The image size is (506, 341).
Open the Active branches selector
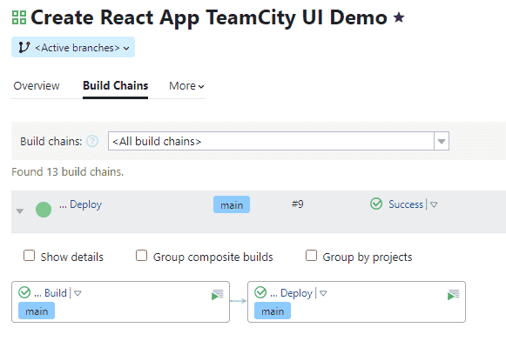[73, 47]
